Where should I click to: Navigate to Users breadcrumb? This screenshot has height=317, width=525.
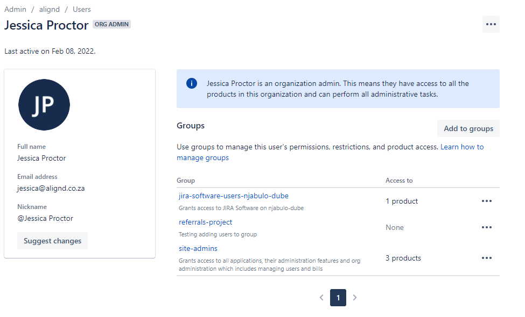point(82,9)
